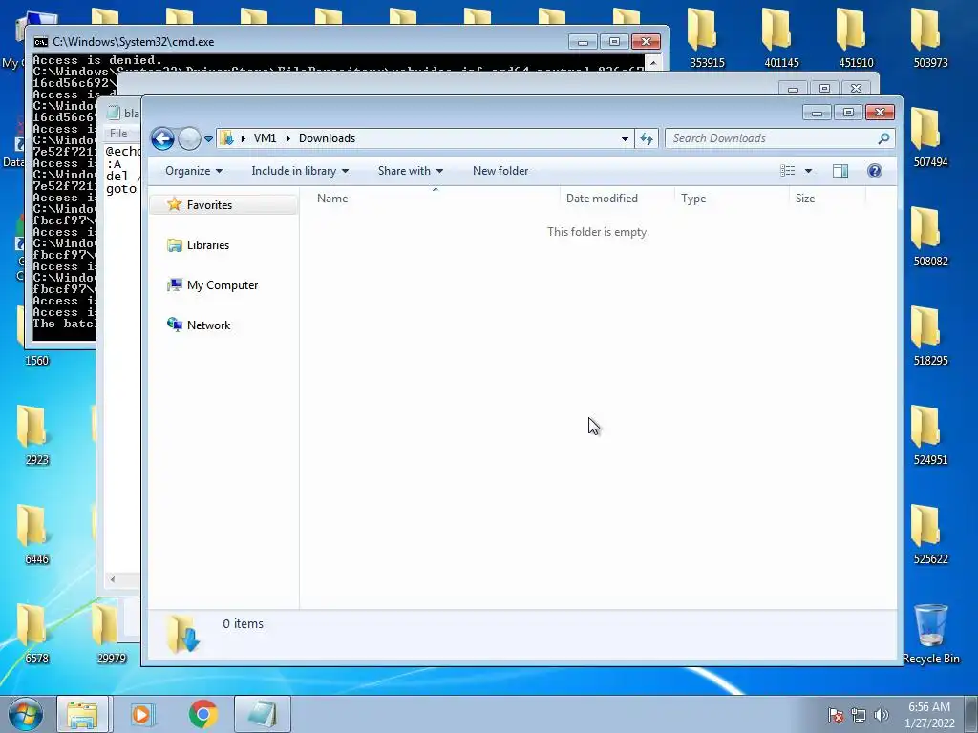Open the view options dropdown arrow
This screenshot has height=733, width=978.
coord(808,171)
